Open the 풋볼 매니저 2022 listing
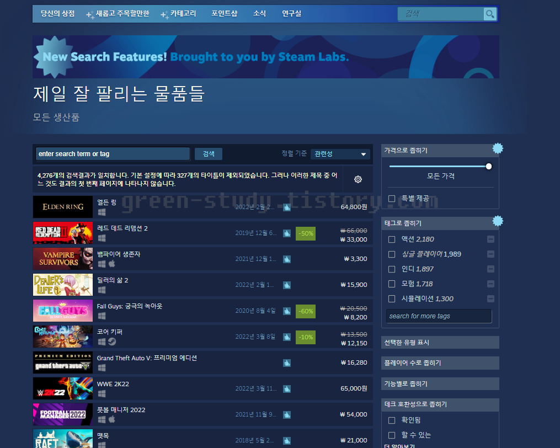The image size is (560, 448). [x=202, y=414]
